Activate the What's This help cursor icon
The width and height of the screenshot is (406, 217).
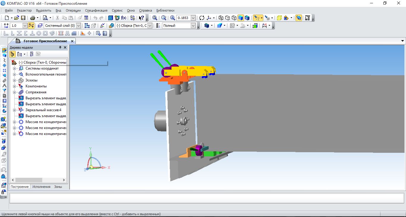click(x=141, y=18)
